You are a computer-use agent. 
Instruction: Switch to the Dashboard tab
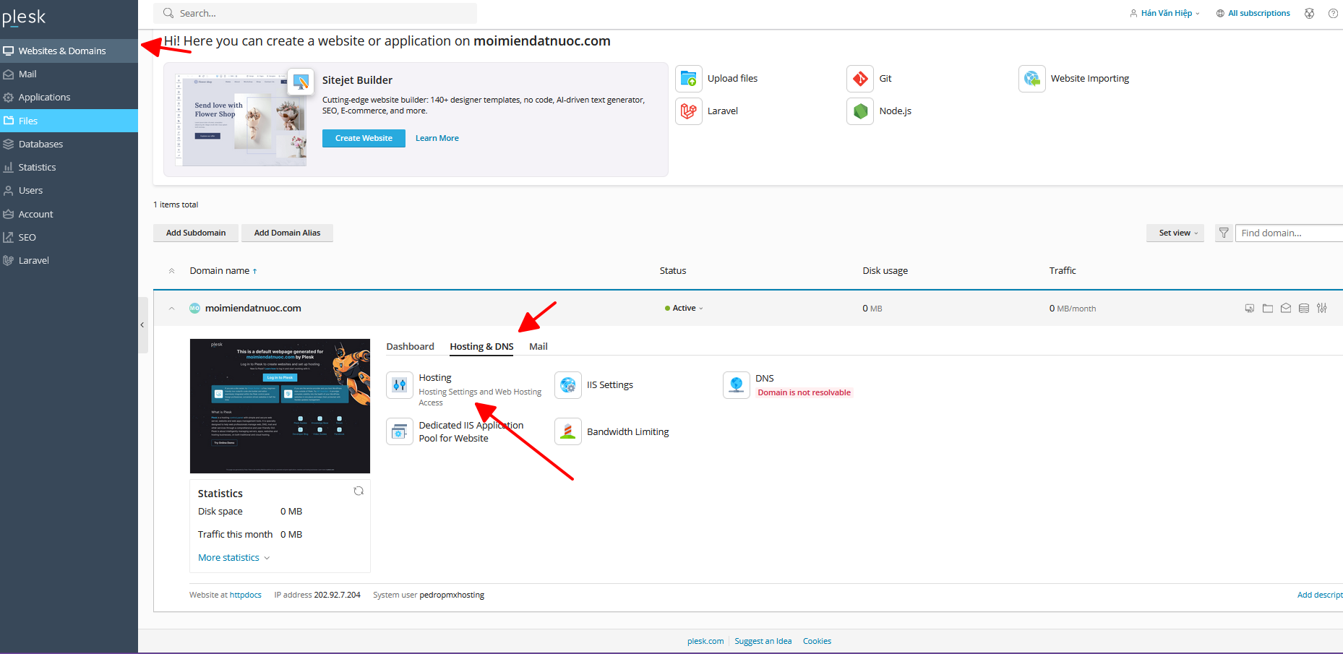(x=410, y=346)
